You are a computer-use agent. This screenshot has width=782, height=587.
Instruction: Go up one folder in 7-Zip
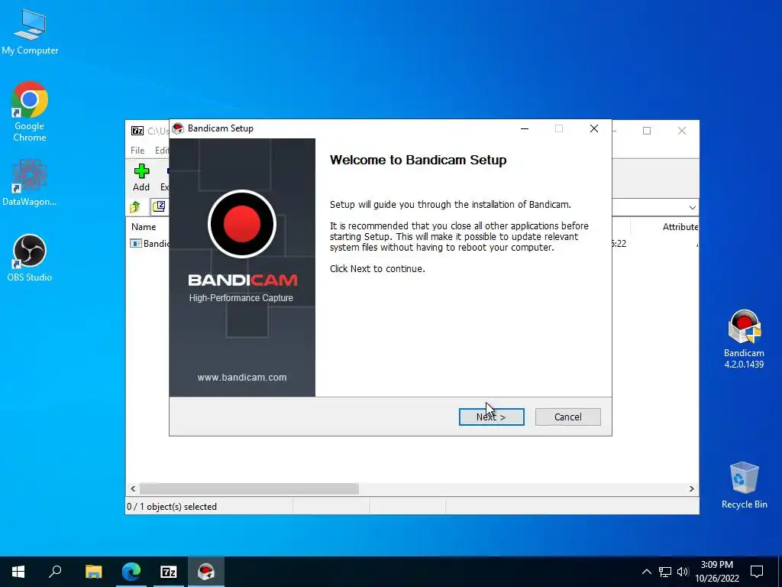pyautogui.click(x=135, y=206)
